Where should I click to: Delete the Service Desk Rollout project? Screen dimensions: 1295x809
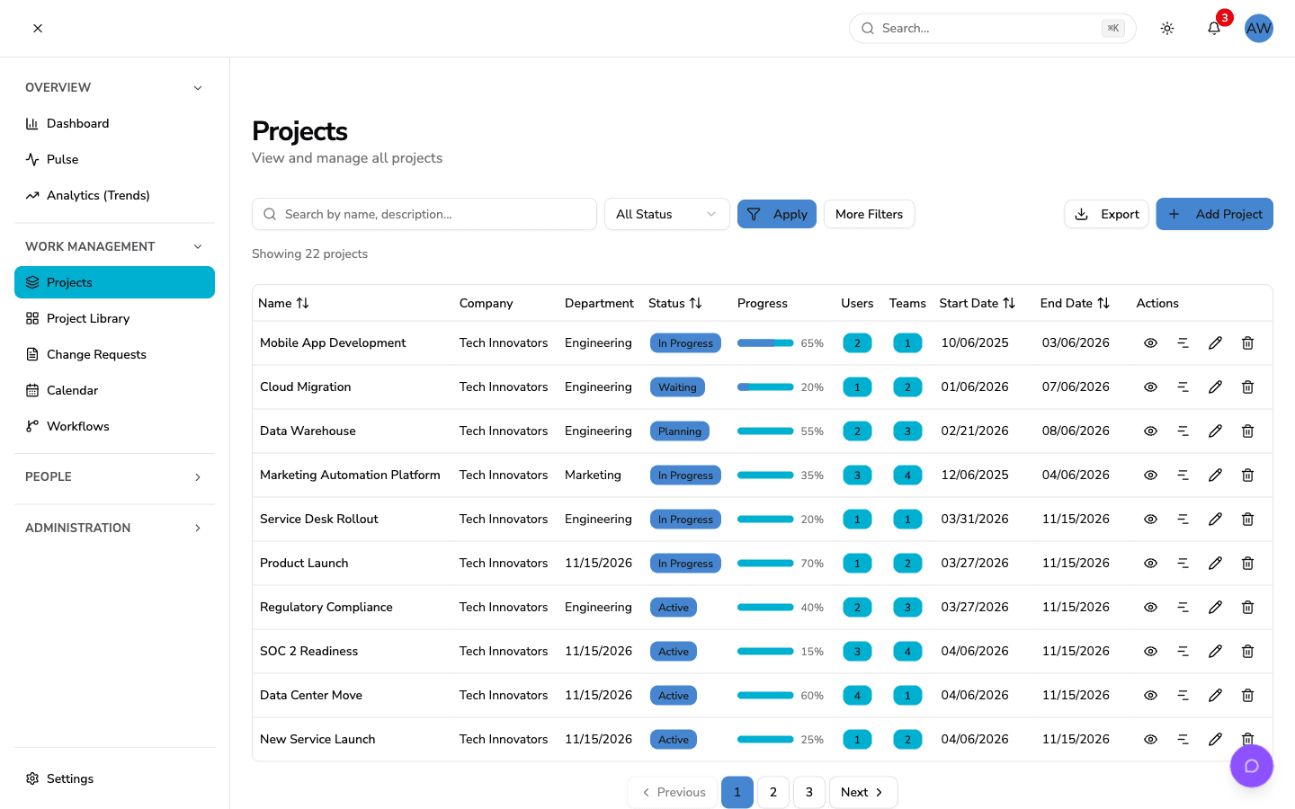click(x=1247, y=519)
